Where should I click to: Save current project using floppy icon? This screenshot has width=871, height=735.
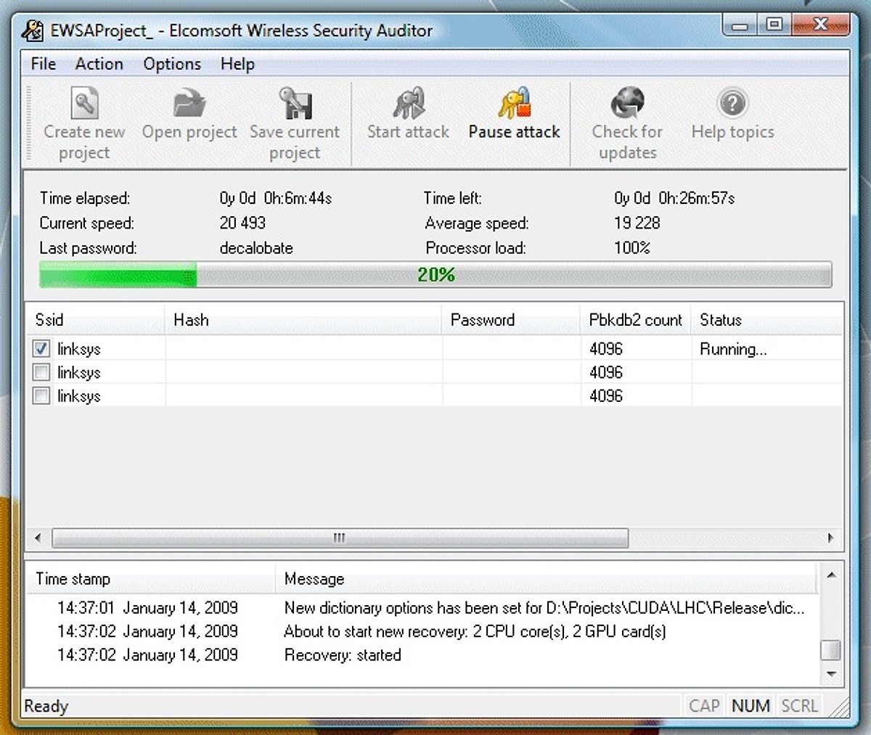[x=295, y=104]
